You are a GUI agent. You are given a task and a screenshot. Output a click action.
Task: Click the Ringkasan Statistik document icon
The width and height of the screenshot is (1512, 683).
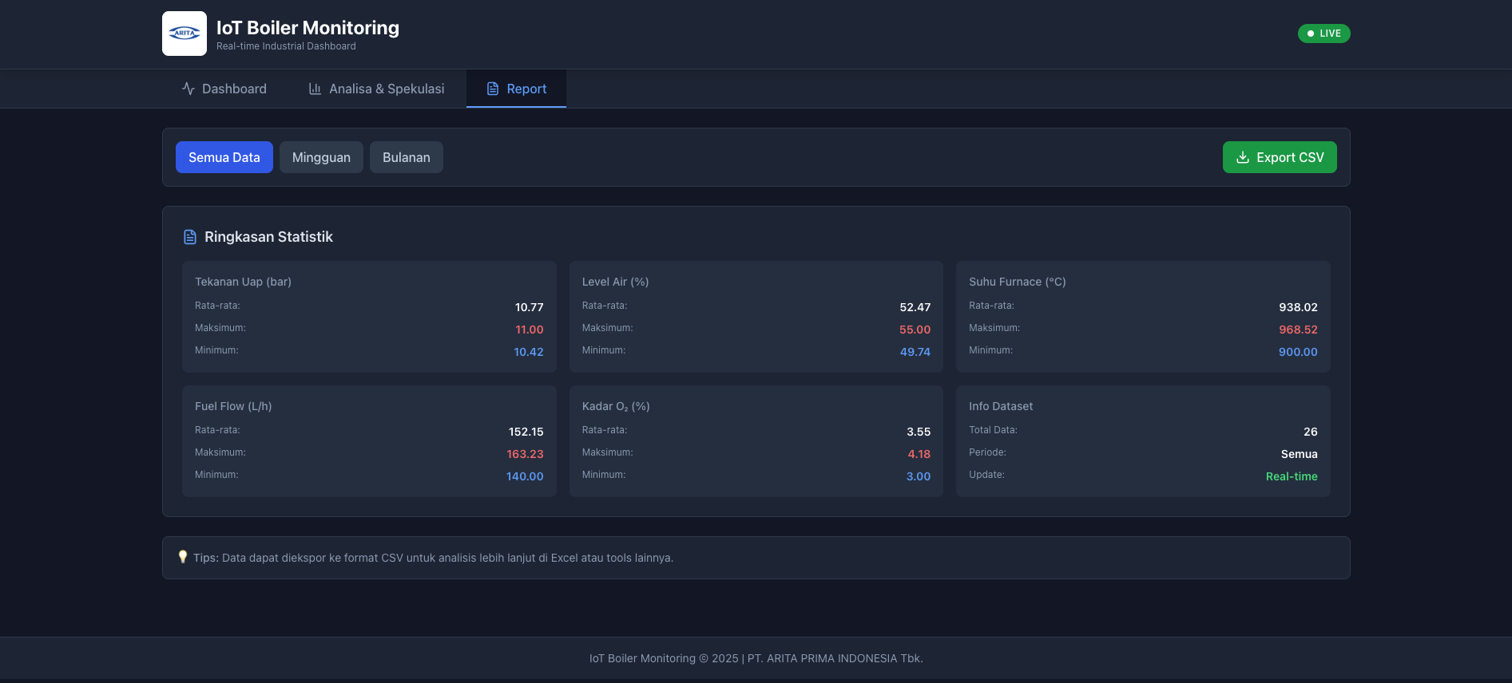click(x=190, y=237)
